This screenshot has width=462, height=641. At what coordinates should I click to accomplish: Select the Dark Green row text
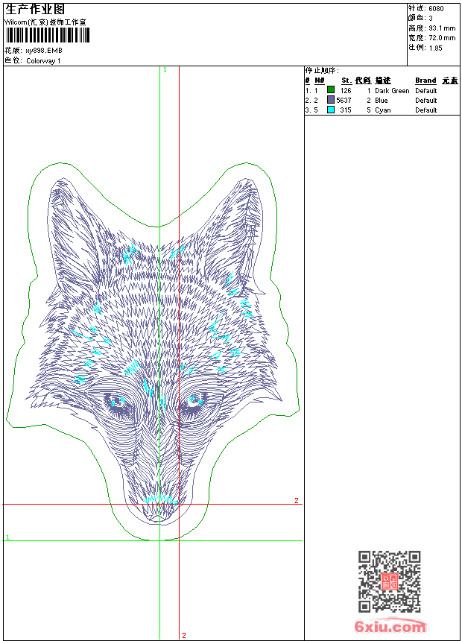pyautogui.click(x=392, y=91)
